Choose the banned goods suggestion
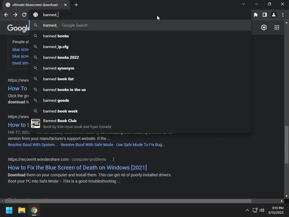 tap(140, 100)
